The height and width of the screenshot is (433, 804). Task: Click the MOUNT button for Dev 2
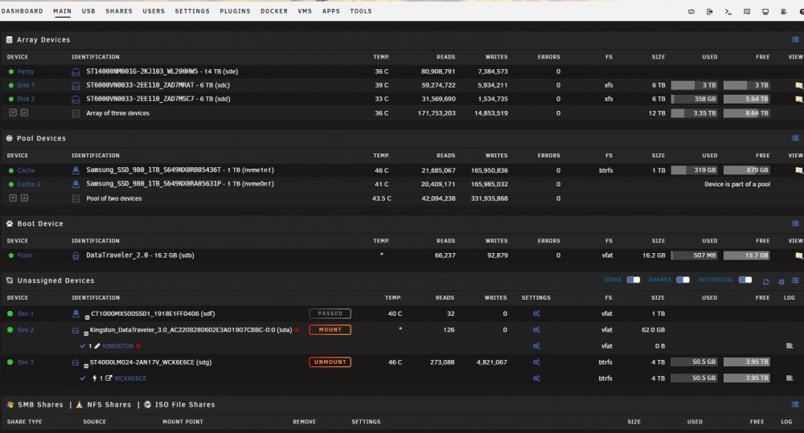(330, 329)
